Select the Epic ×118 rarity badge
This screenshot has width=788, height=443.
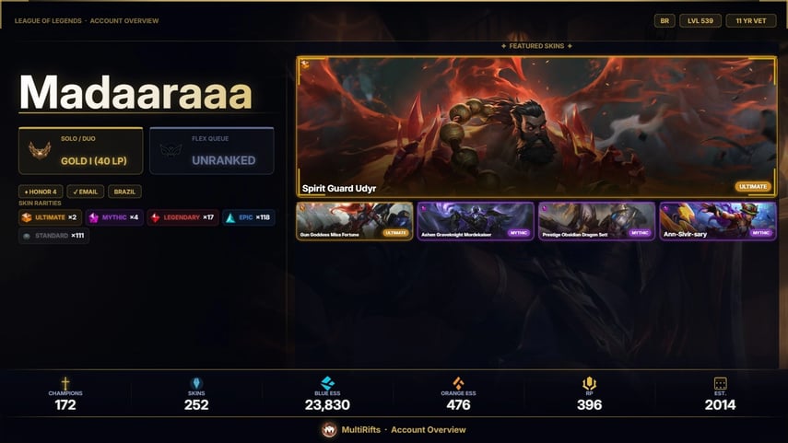[248, 217]
